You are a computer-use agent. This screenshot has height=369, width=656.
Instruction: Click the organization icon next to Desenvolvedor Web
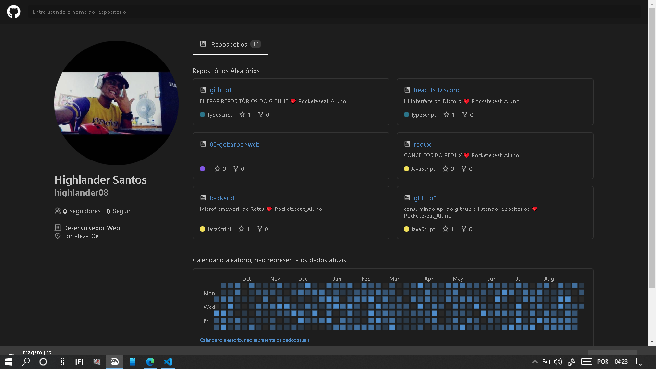[58, 227]
